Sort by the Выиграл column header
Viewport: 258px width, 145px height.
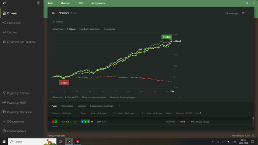pos(179,113)
